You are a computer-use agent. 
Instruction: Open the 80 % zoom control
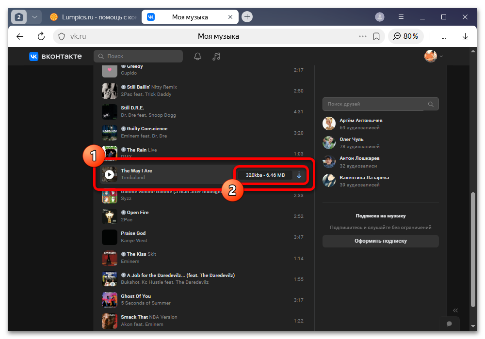pos(405,36)
